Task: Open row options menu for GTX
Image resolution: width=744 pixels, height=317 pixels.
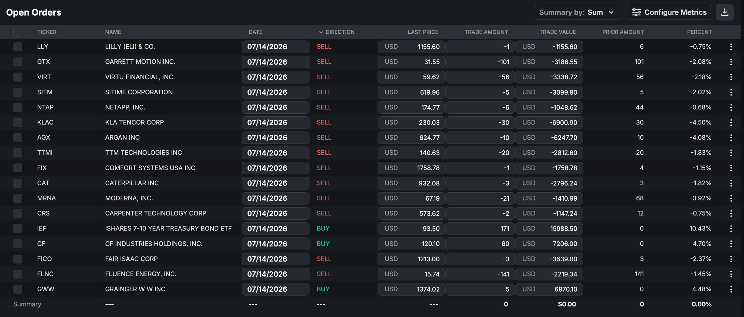Action: coord(731,62)
